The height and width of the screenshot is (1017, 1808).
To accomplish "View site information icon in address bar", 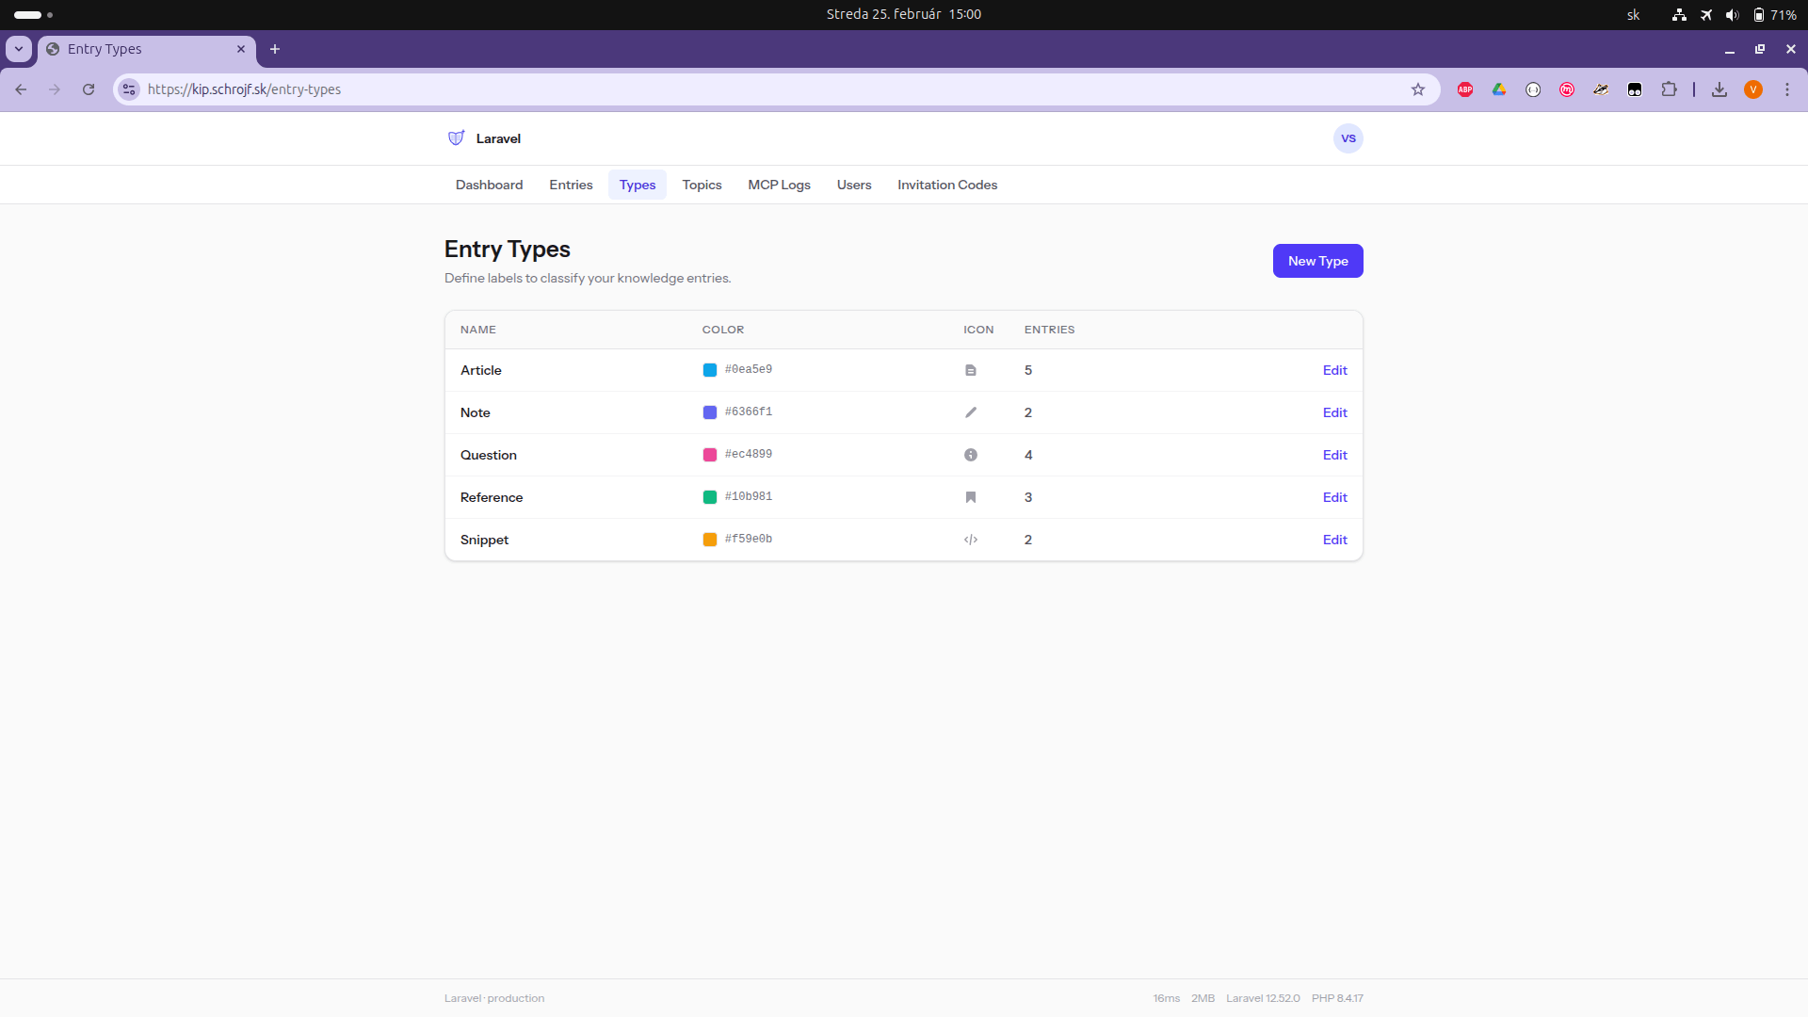I will pyautogui.click(x=129, y=89).
